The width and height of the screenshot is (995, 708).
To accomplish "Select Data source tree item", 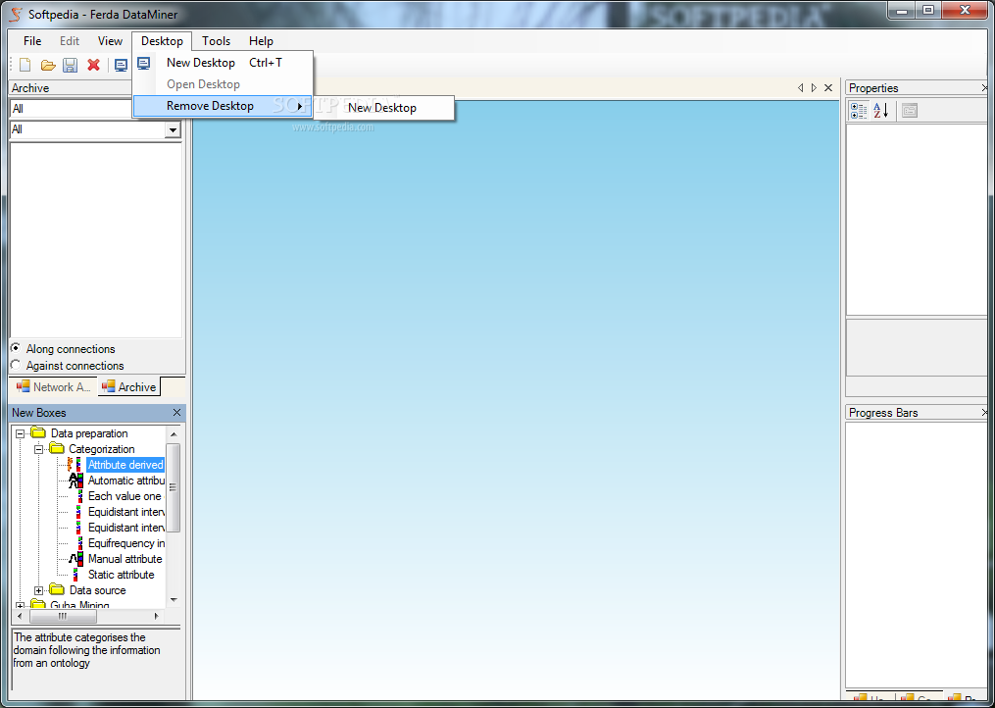I will 97,590.
